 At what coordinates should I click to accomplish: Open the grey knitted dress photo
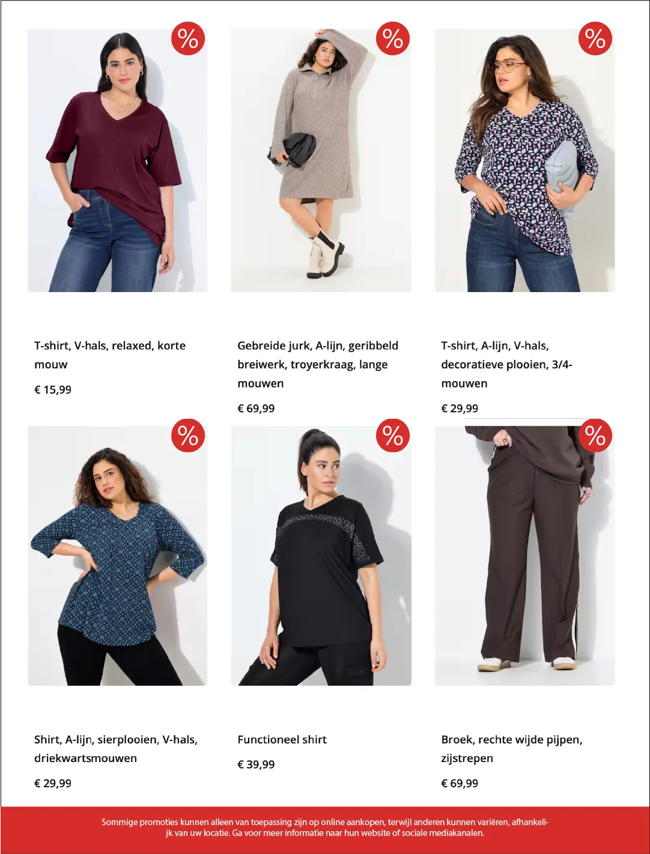pyautogui.click(x=321, y=160)
